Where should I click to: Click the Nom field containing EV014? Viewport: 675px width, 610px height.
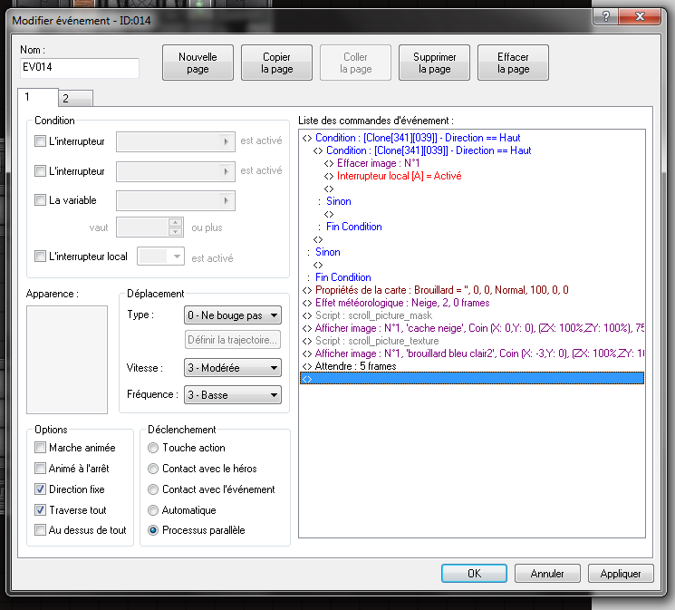[80, 68]
